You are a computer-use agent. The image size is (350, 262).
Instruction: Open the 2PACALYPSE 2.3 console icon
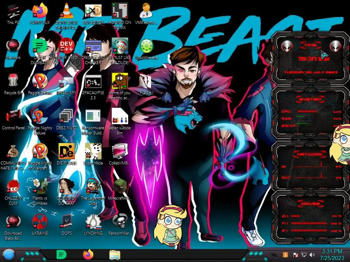click(93, 81)
